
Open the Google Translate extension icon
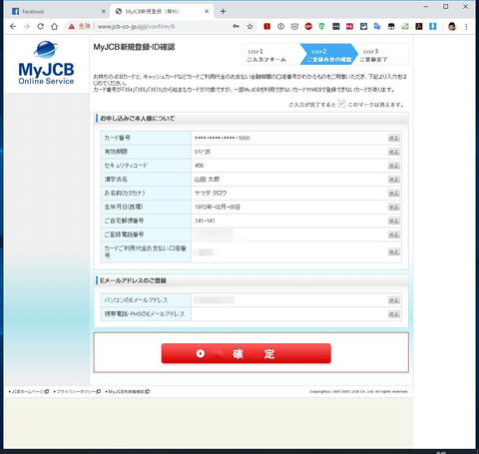point(377,27)
